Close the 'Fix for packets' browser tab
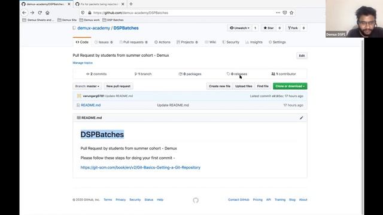Screen dimensions: 383x215 (x=123, y=4)
